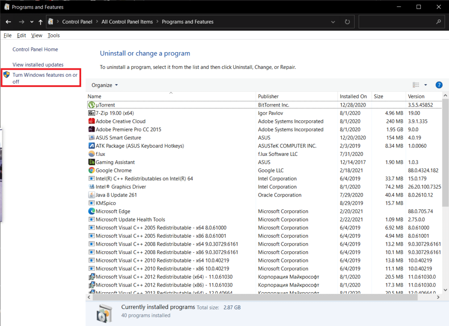449x326 pixels.
Task: Expand the address bar history dropdown
Action: [x=333, y=22]
